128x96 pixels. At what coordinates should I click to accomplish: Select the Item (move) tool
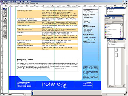point(5,11)
